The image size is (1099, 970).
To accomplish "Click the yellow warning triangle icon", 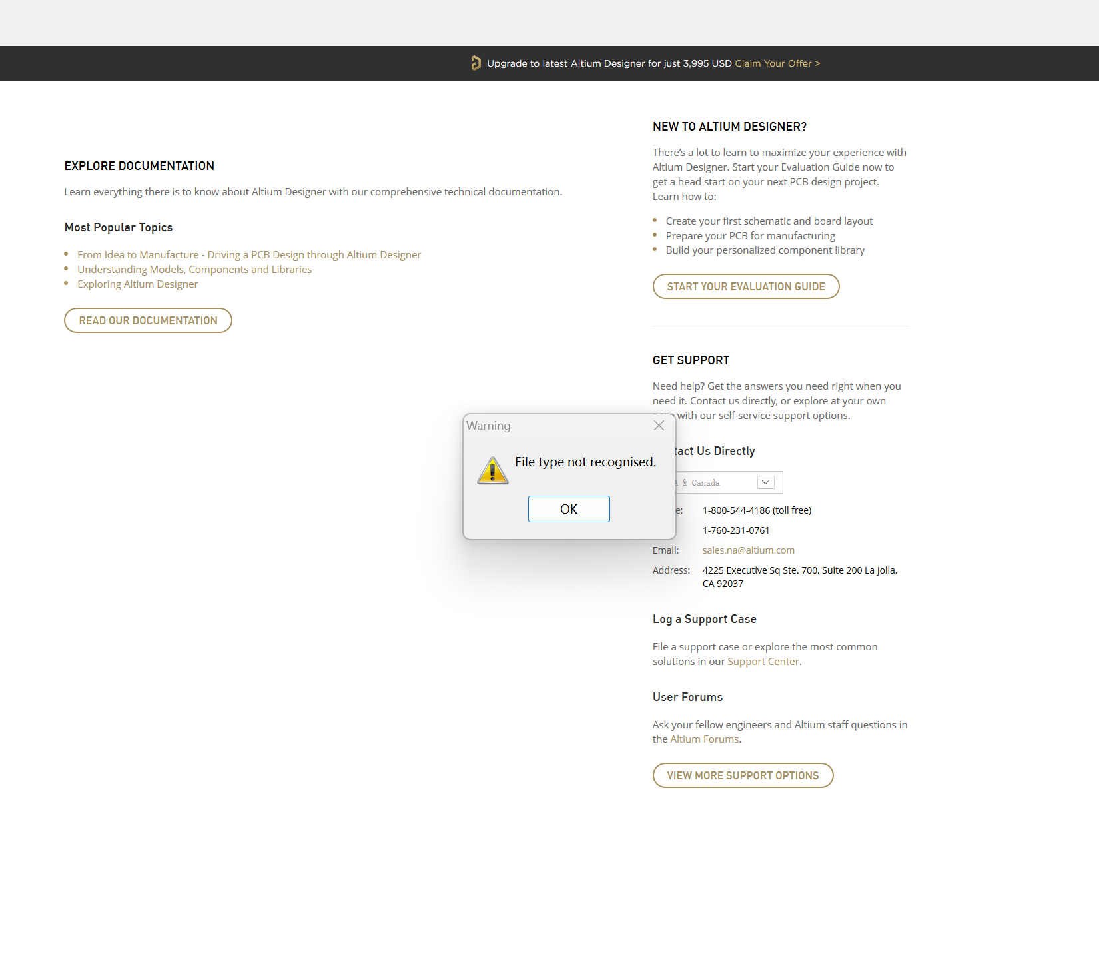I will click(493, 470).
